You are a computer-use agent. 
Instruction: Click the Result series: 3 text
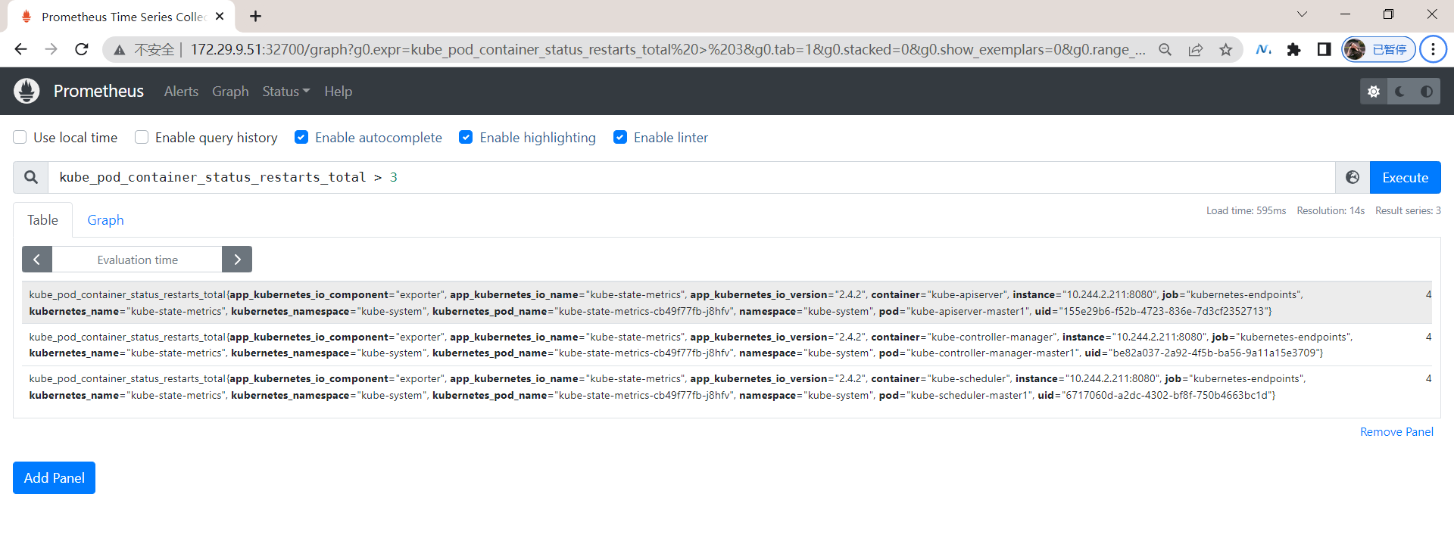pyautogui.click(x=1408, y=210)
